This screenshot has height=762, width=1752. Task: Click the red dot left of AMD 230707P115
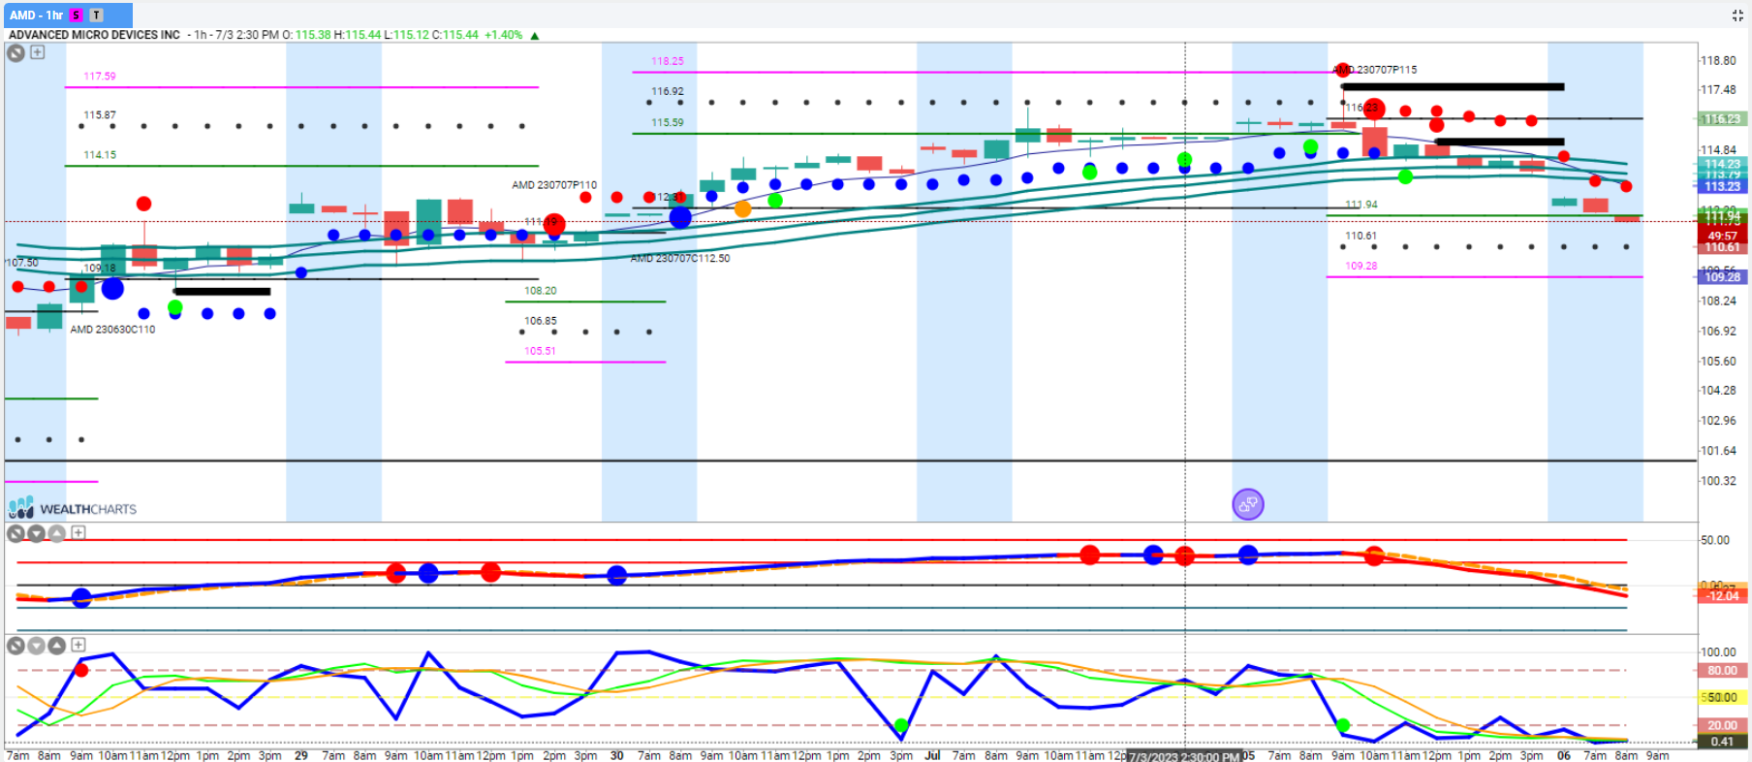coord(1342,70)
